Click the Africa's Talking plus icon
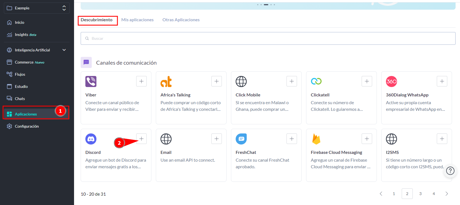Screen dimensions: 460x205 click(217, 81)
